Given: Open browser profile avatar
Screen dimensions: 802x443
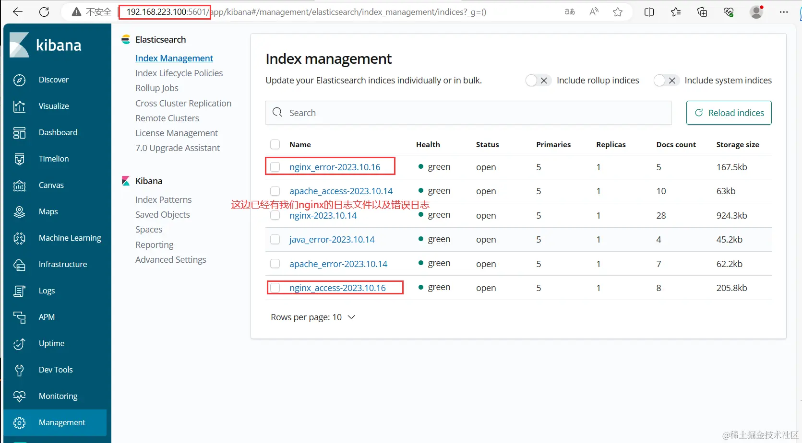Looking at the screenshot, I should [x=757, y=12].
